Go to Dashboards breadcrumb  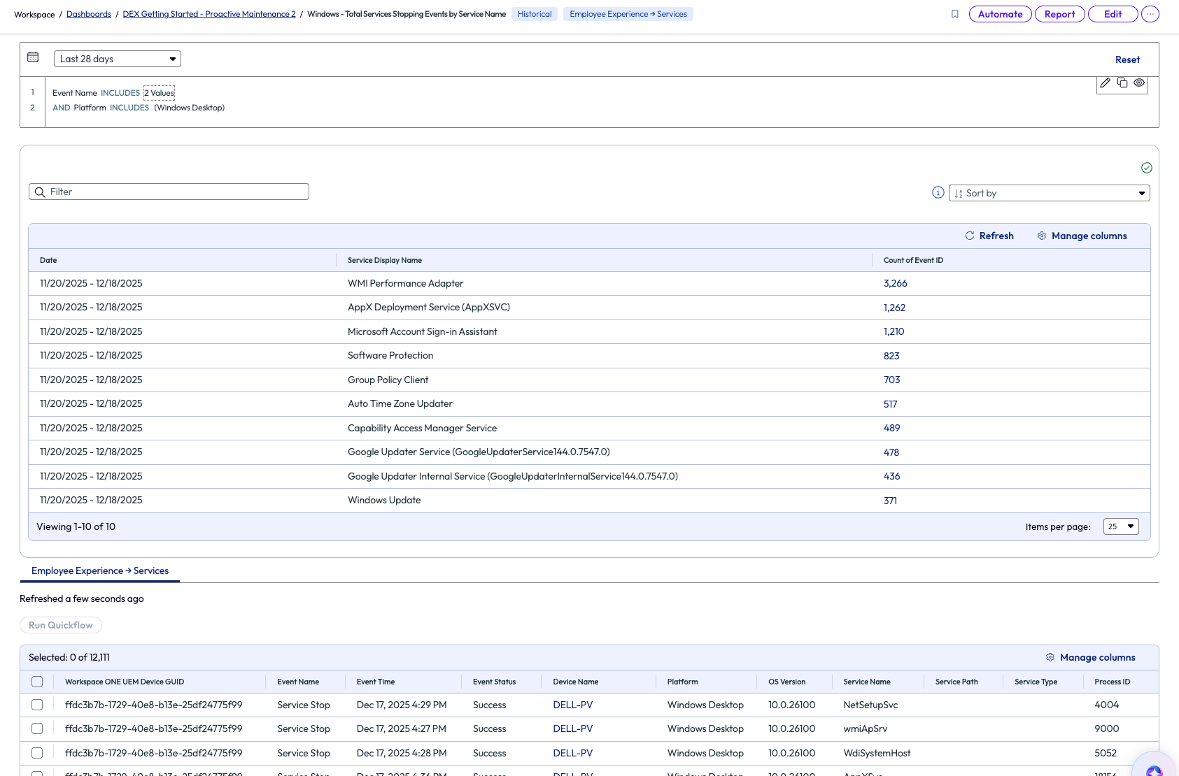coord(89,14)
